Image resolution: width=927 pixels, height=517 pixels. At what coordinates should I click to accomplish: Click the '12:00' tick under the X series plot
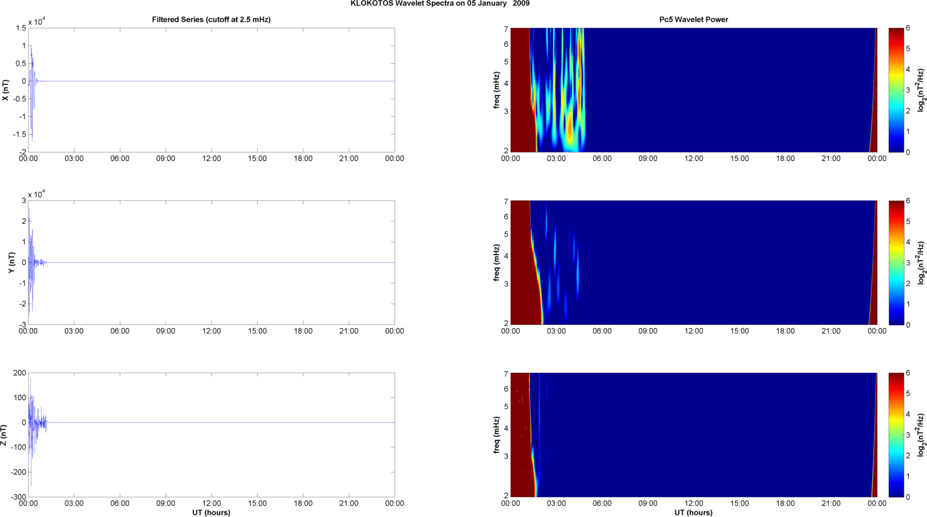[x=212, y=159]
